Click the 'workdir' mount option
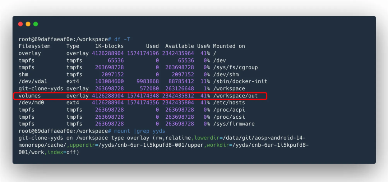The height and width of the screenshot is (182, 388). [x=218, y=145]
